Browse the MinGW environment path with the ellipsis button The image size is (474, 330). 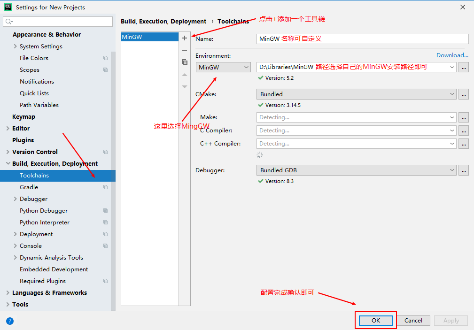click(464, 67)
